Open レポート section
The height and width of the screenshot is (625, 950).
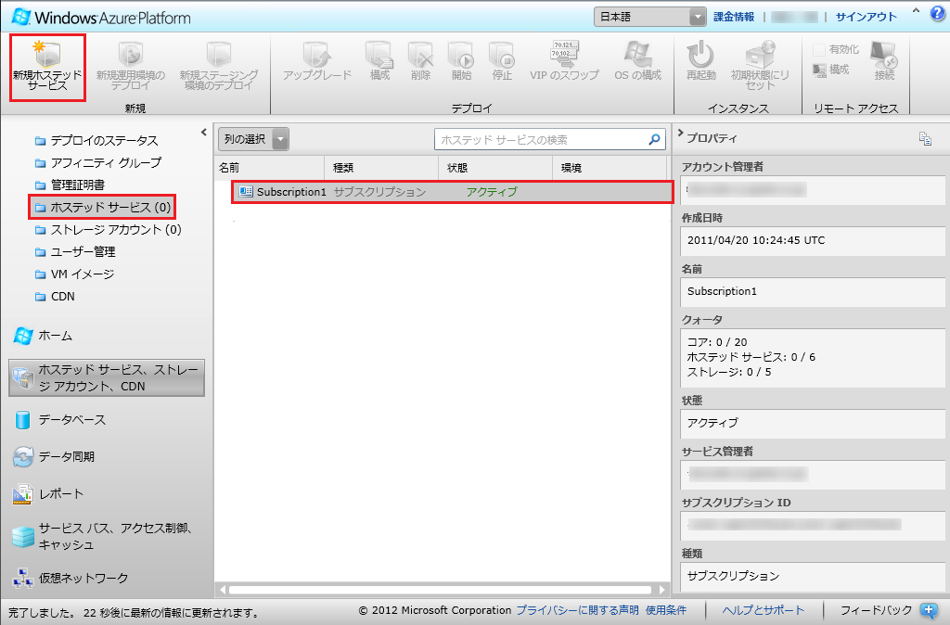point(48,494)
